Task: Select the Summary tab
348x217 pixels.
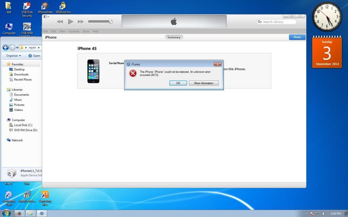Action: click(174, 37)
